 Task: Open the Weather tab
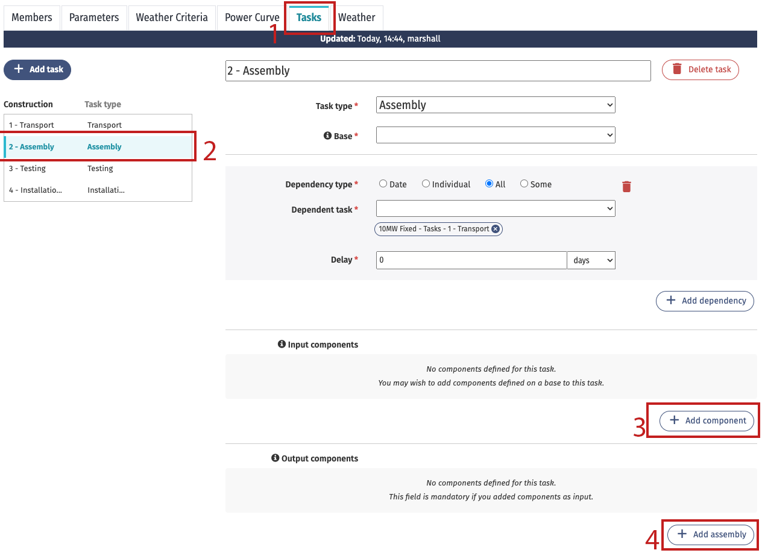[357, 17]
